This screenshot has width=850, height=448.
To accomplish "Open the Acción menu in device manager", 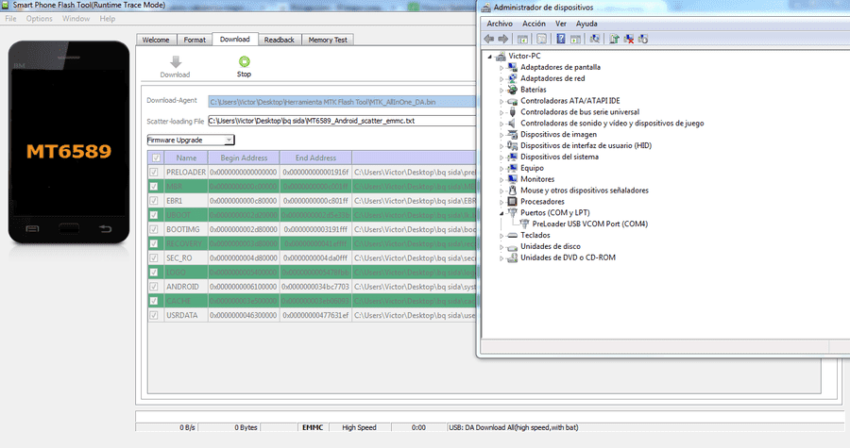I will [534, 24].
